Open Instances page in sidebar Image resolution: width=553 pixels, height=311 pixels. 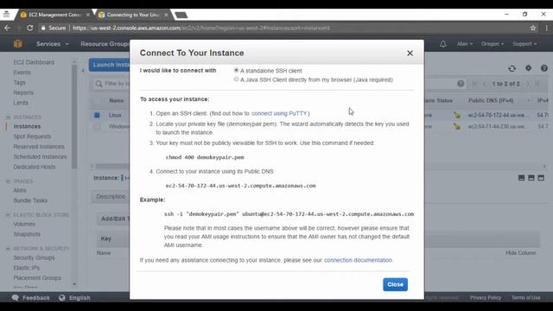point(27,126)
